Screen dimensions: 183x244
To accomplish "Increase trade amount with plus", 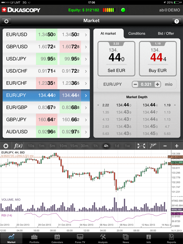I will (157, 84).
